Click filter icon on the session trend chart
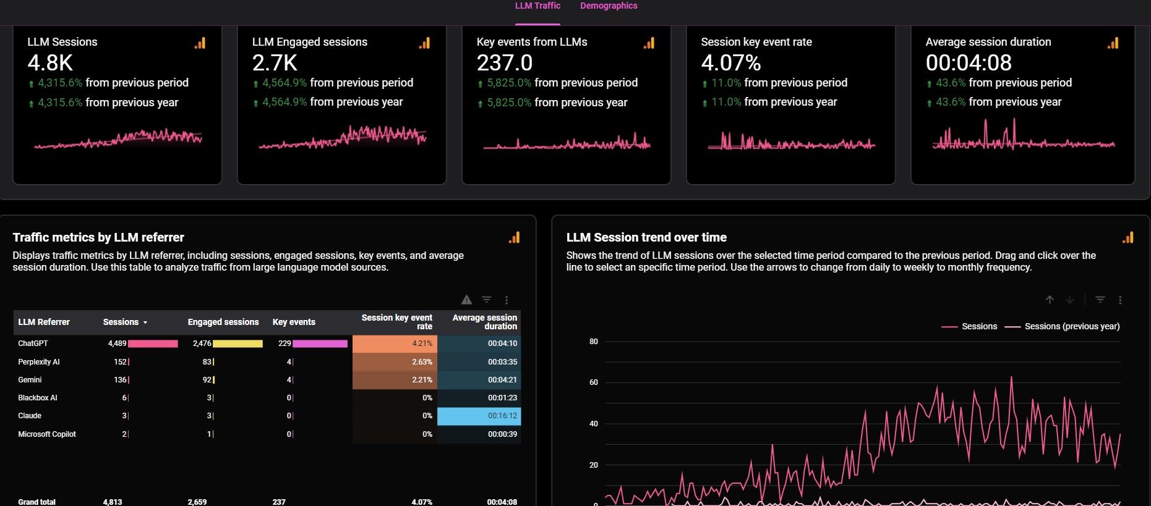The width and height of the screenshot is (1151, 506). tap(1100, 300)
